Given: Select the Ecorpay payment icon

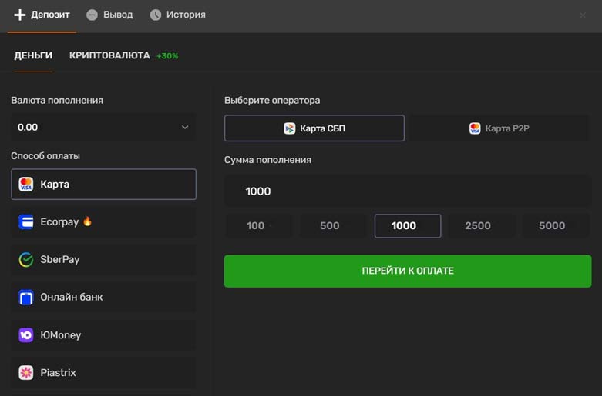Looking at the screenshot, I should 26,222.
